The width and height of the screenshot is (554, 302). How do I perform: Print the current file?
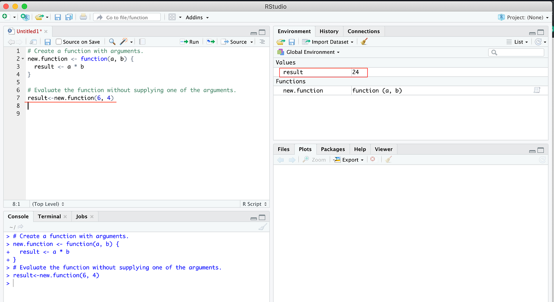tap(83, 17)
